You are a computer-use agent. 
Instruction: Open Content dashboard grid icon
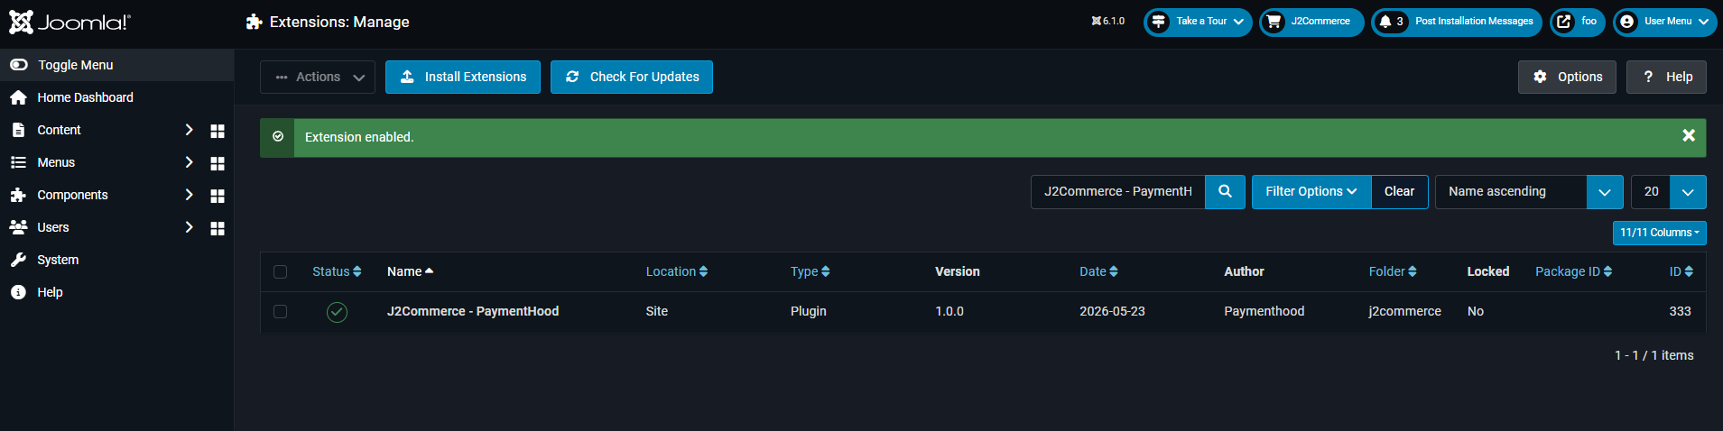click(218, 131)
